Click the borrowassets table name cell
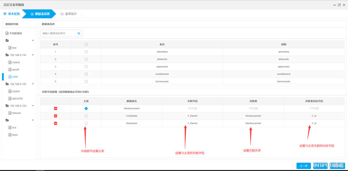This screenshot has height=171, width=348. pyautogui.click(x=162, y=81)
